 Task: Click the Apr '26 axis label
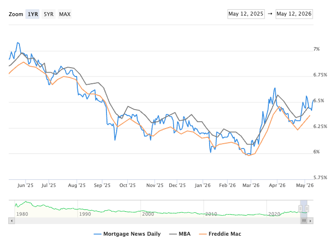point(277,185)
